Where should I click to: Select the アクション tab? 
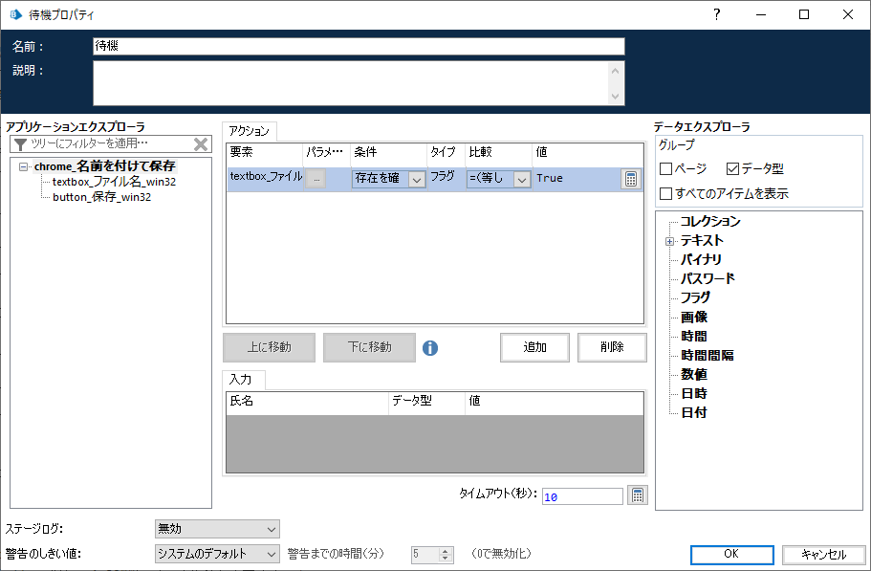[x=250, y=131]
